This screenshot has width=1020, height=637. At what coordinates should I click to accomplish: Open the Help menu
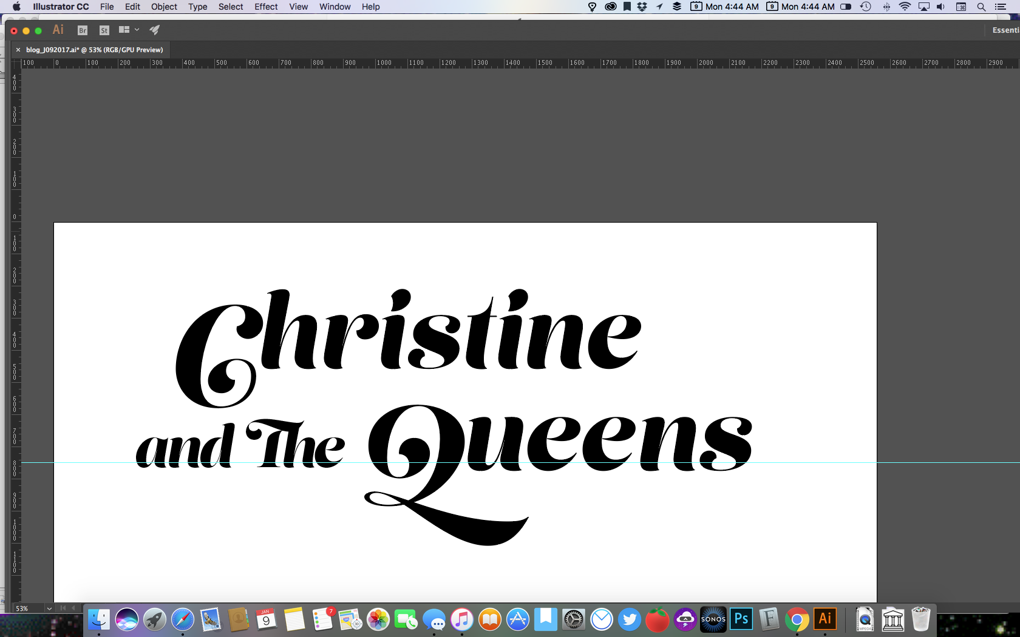[x=370, y=7]
